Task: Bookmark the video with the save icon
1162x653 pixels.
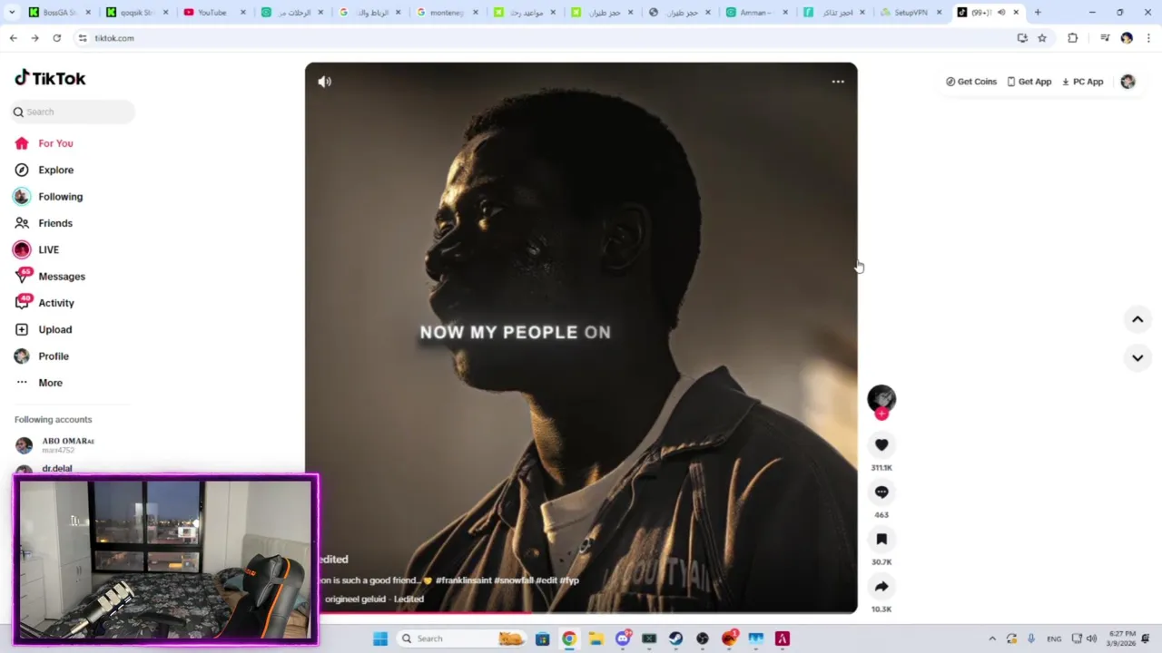Action: click(881, 539)
